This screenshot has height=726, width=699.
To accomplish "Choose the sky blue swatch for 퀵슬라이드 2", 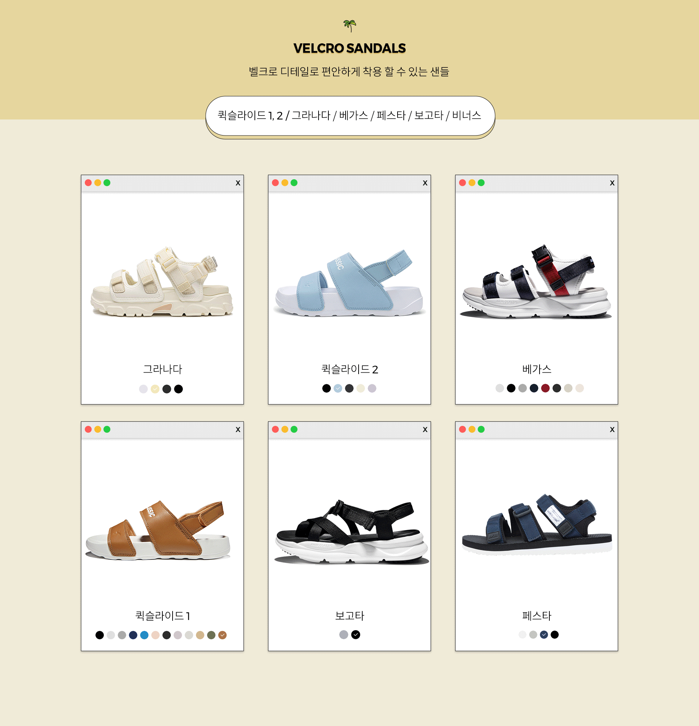I will 337,388.
